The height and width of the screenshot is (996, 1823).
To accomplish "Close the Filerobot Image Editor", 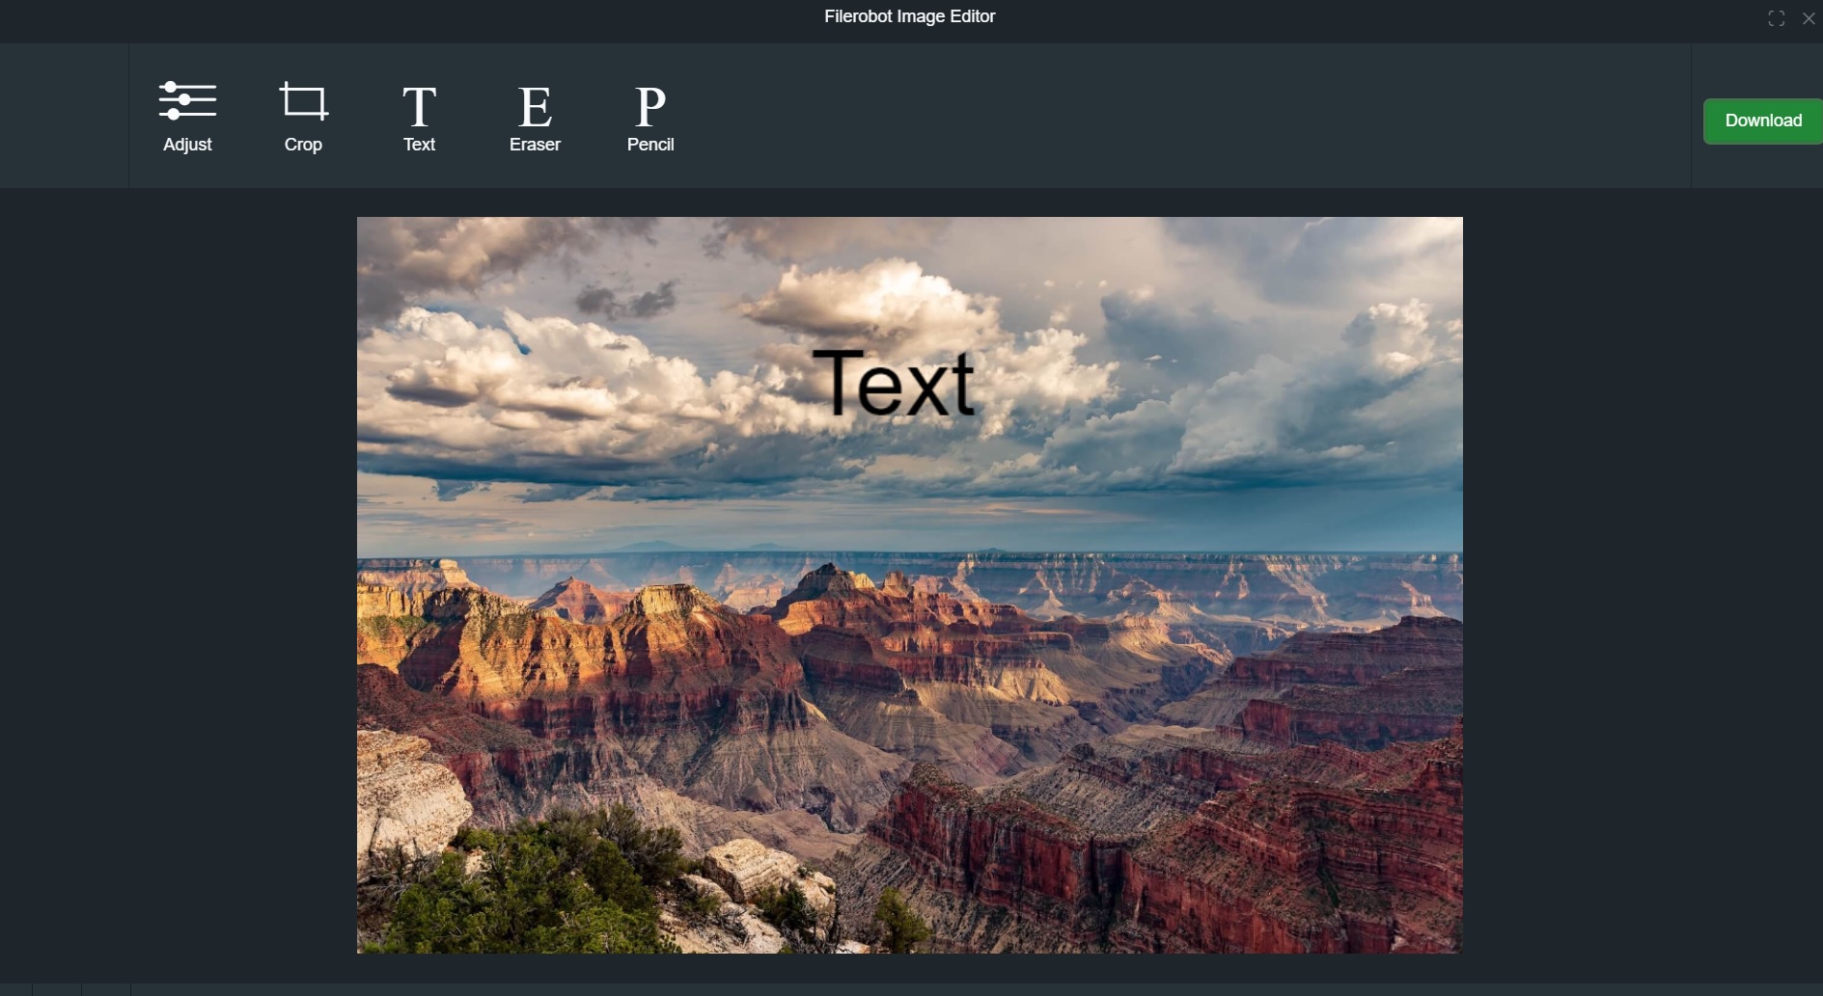I will pos(1809,18).
